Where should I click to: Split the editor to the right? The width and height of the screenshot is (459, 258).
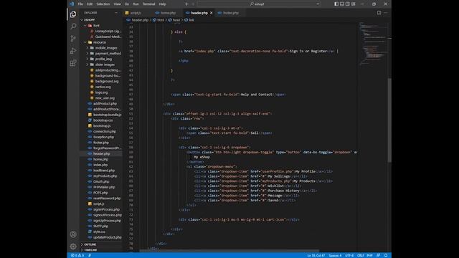[379, 13]
